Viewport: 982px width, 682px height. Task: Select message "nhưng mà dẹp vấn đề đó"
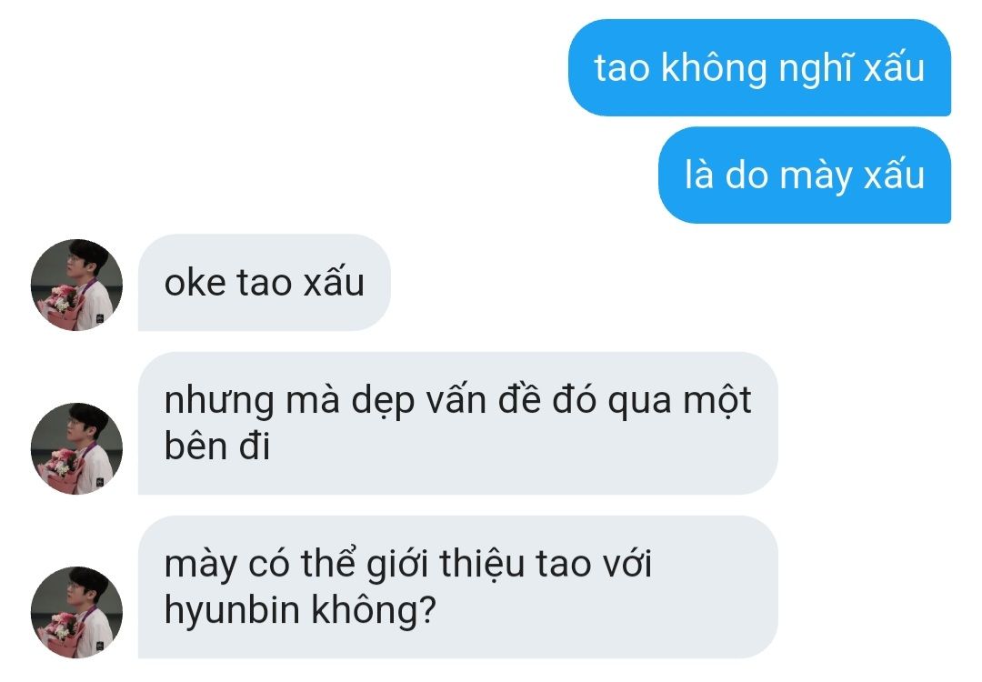click(457, 424)
